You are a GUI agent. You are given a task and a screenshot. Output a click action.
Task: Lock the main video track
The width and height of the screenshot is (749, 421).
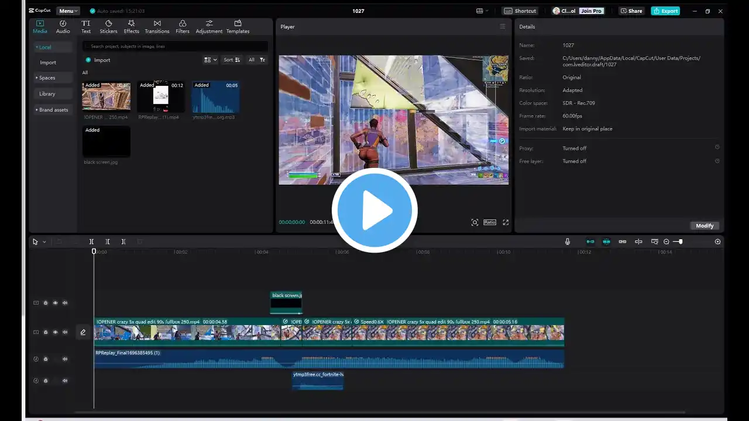[x=46, y=332]
